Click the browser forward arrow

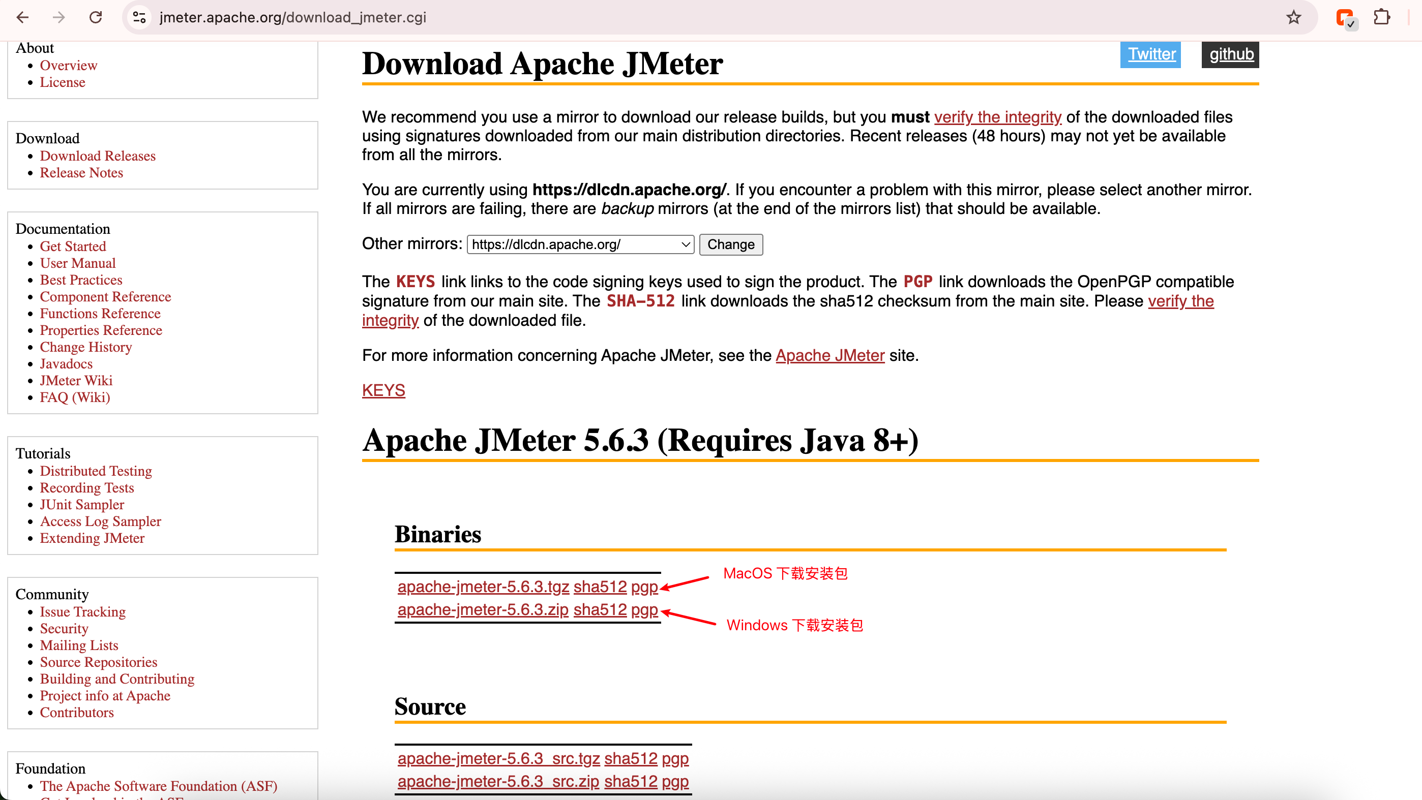click(59, 17)
